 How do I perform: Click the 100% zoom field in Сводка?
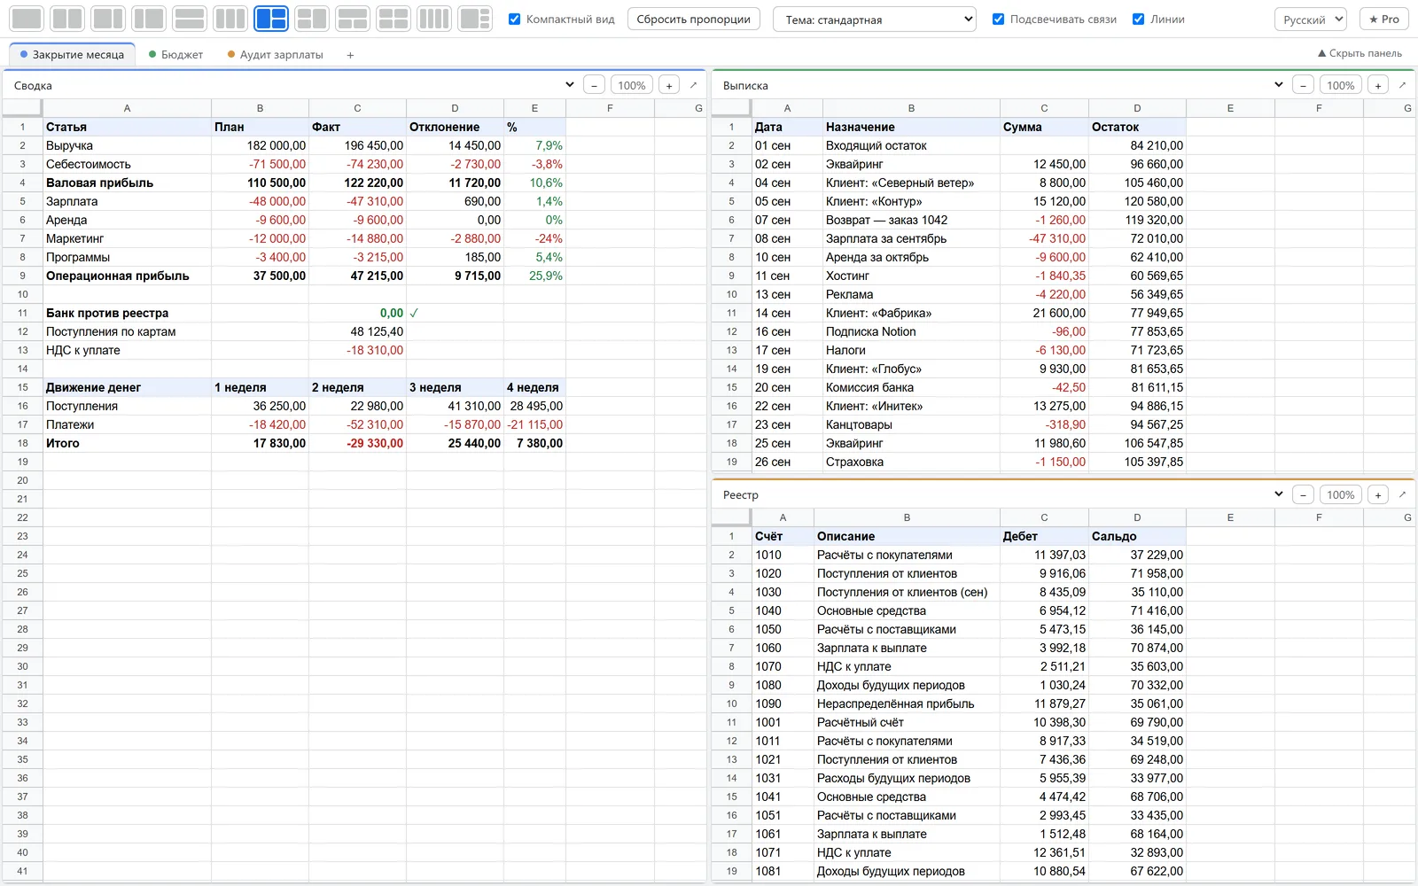click(632, 85)
